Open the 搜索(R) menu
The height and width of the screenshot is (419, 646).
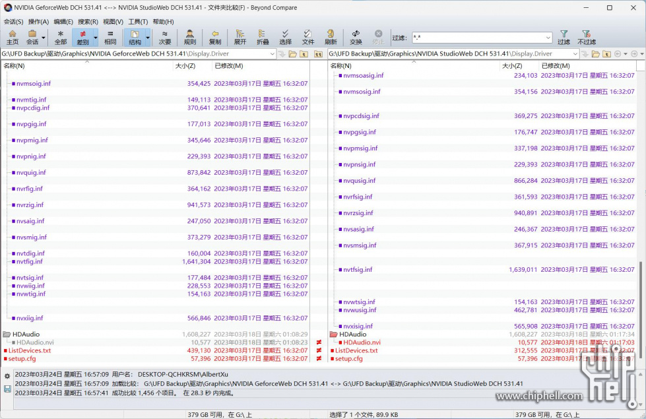click(x=88, y=22)
